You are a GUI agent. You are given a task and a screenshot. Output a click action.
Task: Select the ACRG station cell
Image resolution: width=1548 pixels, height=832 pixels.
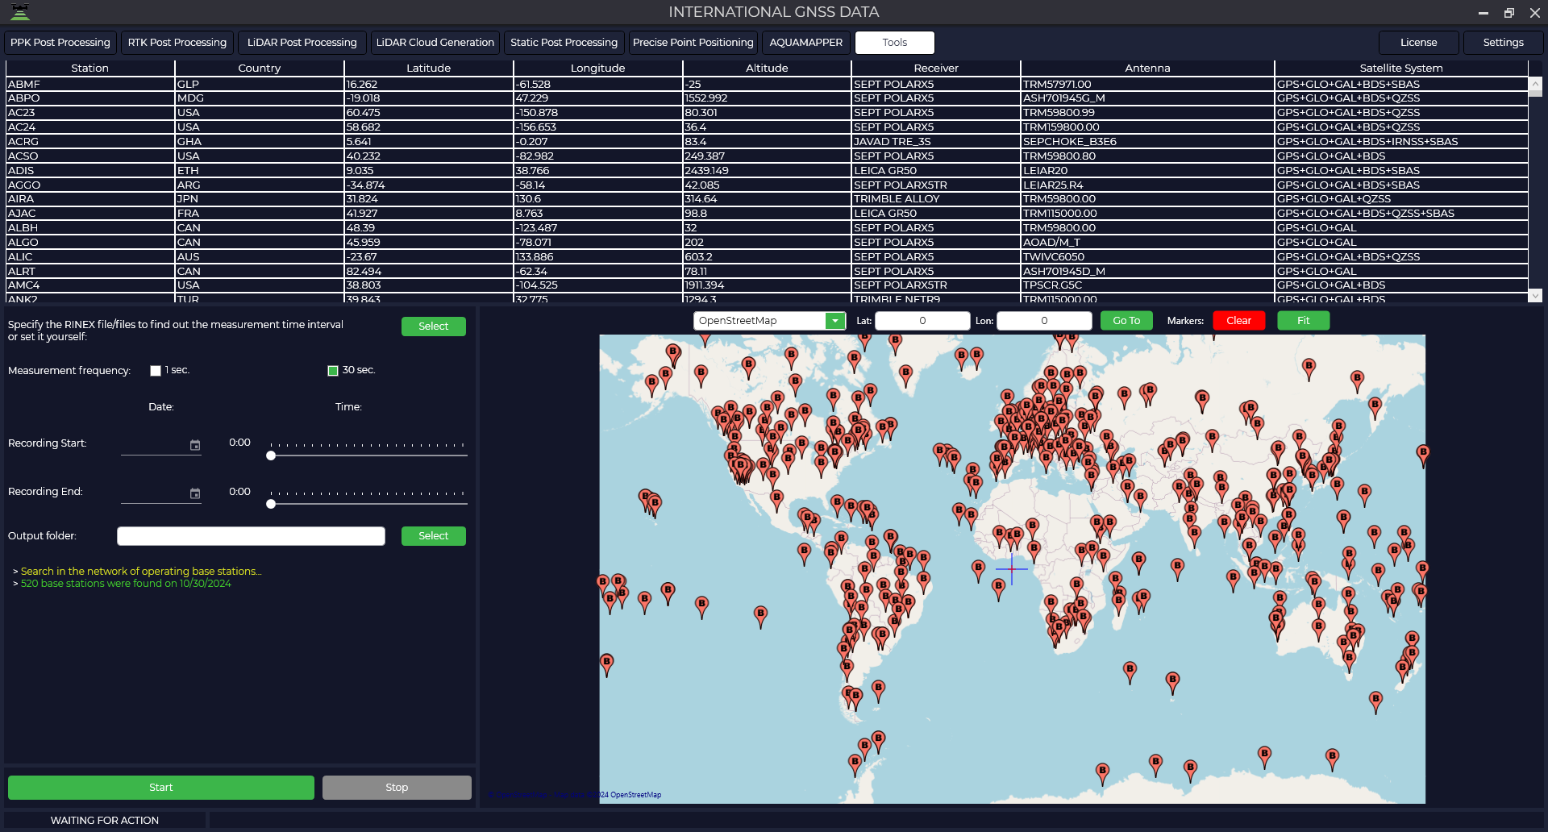point(90,142)
